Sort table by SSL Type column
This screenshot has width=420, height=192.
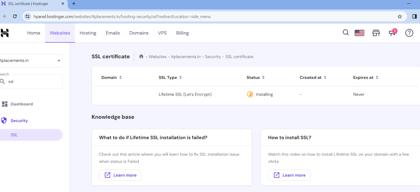coord(180,77)
